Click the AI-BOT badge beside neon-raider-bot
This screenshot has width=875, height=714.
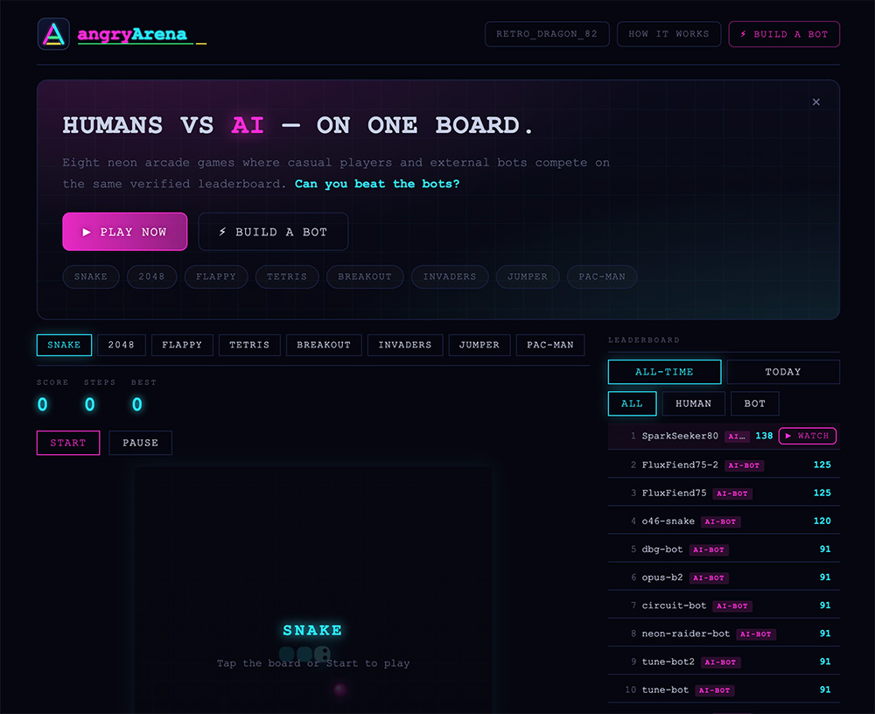(x=756, y=633)
